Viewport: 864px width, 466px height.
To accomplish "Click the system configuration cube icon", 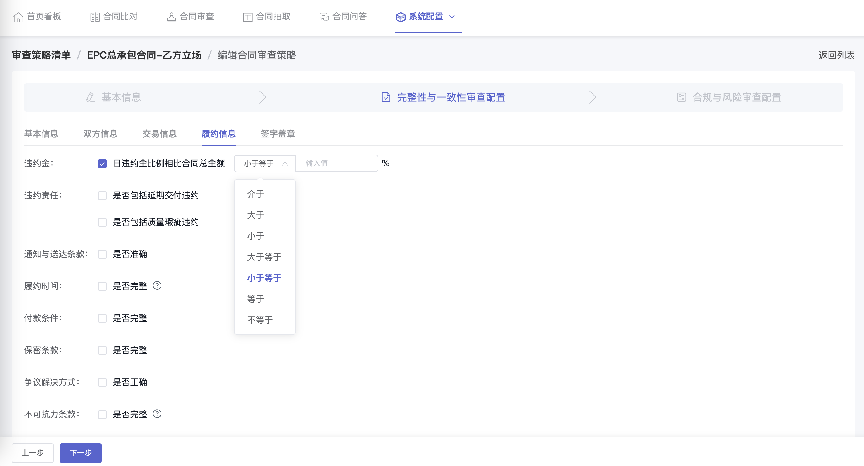I will click(x=401, y=17).
